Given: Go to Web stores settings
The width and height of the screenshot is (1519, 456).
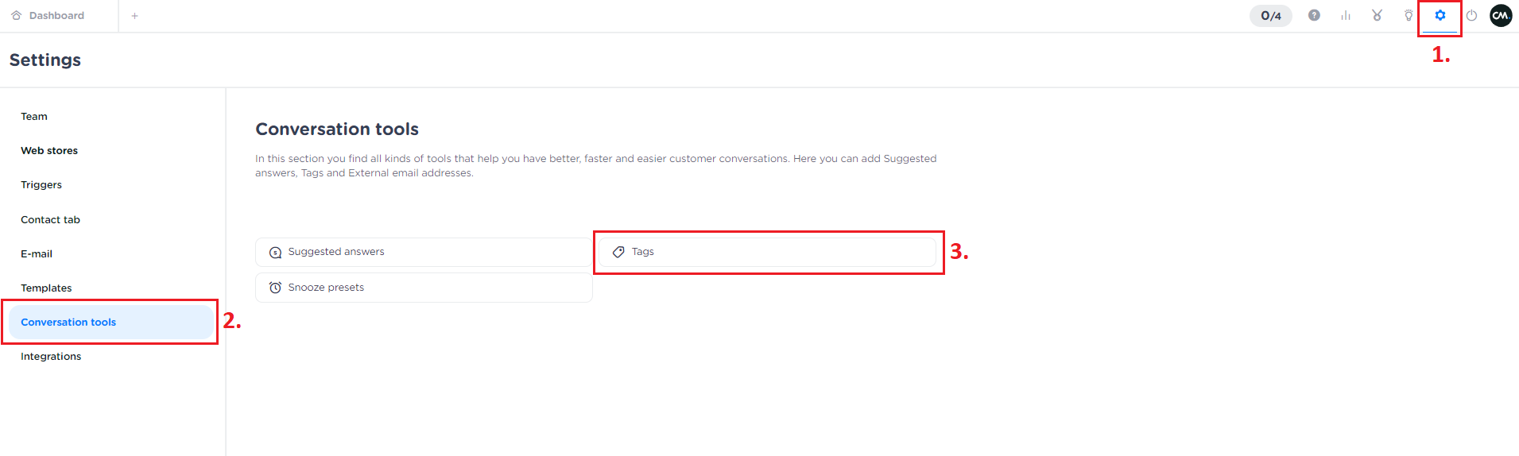Looking at the screenshot, I should (49, 151).
